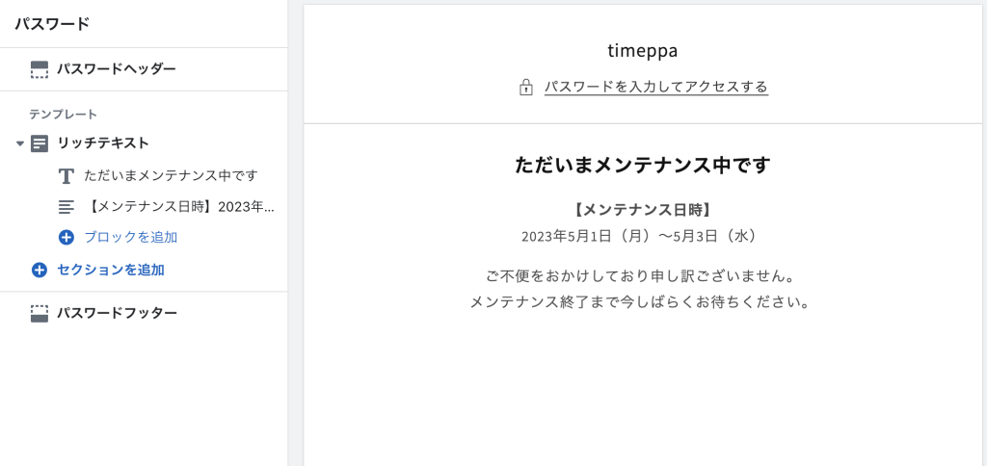Click the timeppa store name in preview

[x=643, y=50]
